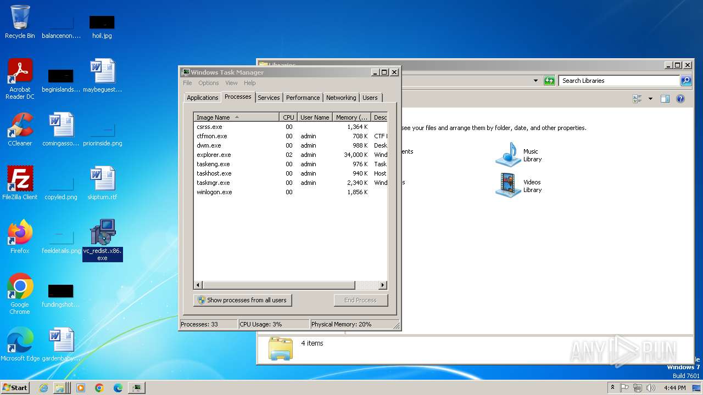Switch to the Users tab
This screenshot has height=395, width=703.
370,98
